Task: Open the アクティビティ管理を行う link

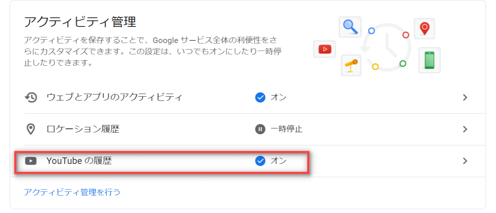Action: pos(72,192)
